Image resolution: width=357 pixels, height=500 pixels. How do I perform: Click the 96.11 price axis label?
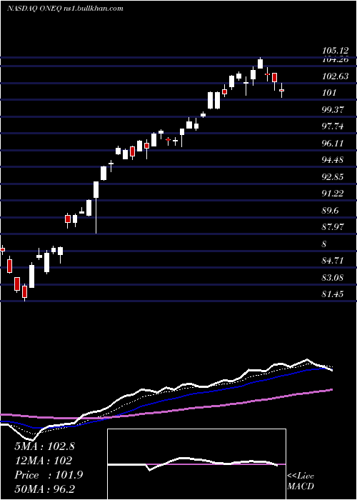click(333, 143)
